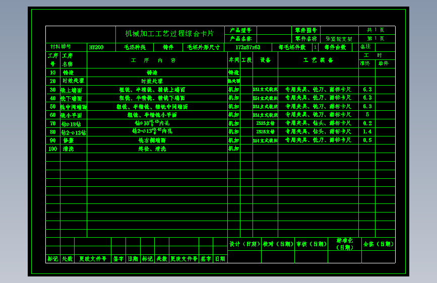Screen dimensions: 437x283
Task: Click the "校对（日期）" signature header
Action: coord(278,244)
